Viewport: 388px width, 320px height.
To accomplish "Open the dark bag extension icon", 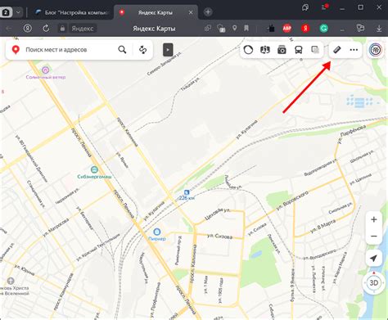I will coord(271,28).
